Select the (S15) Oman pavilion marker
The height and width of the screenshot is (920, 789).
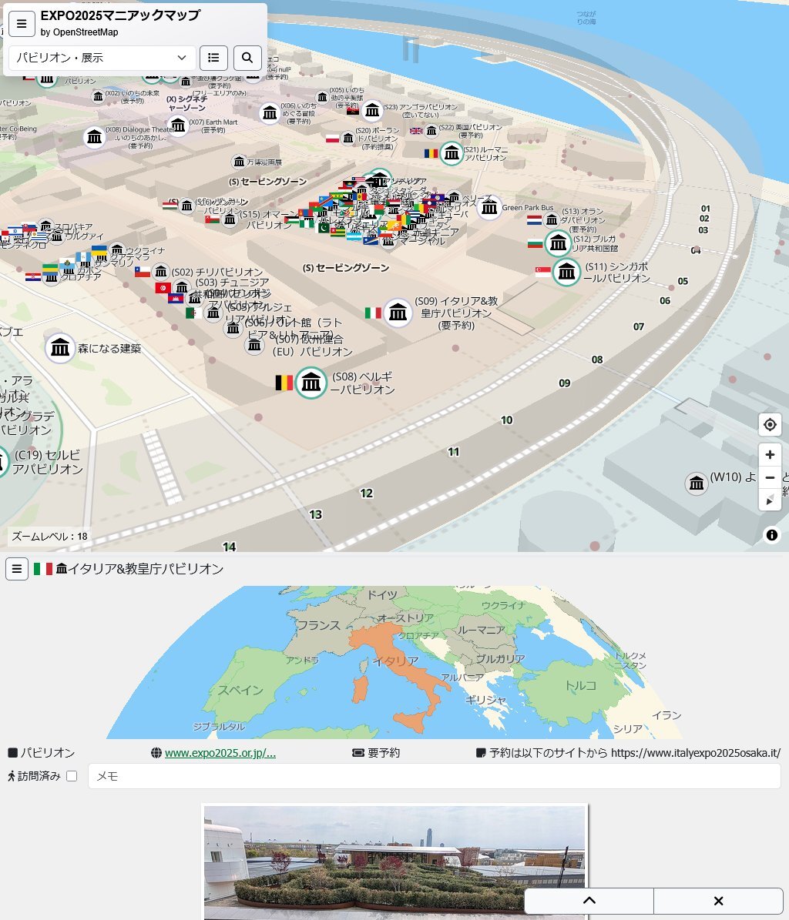[x=230, y=219]
